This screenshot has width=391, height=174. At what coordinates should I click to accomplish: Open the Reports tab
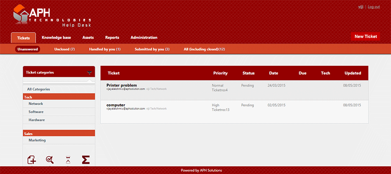[x=112, y=38]
